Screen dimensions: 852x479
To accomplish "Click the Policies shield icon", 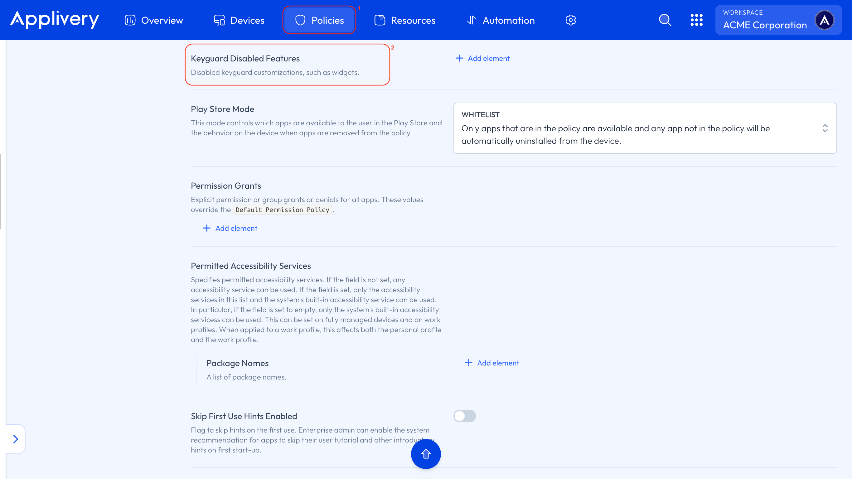I will pyautogui.click(x=300, y=20).
